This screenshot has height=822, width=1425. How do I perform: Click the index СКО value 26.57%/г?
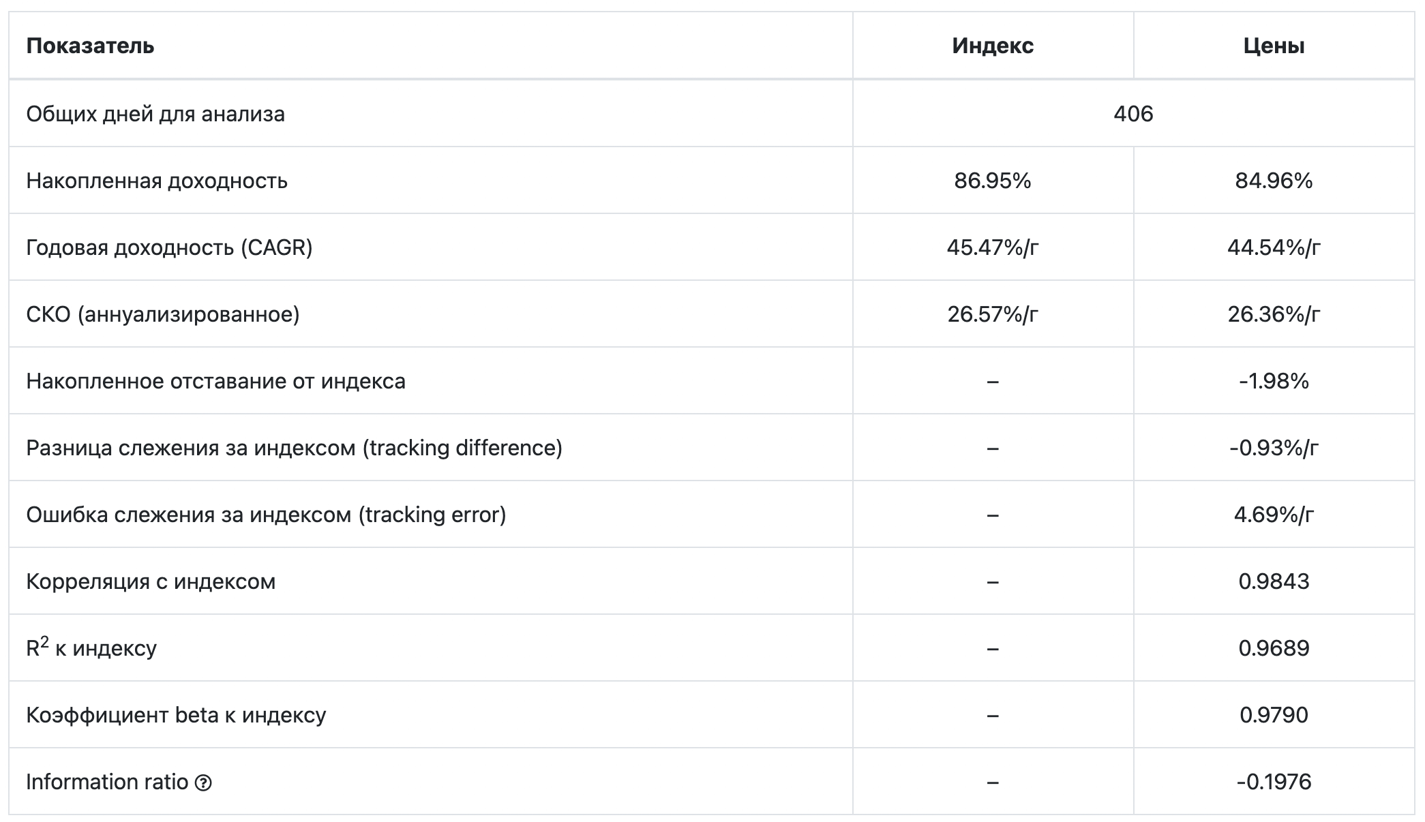(x=993, y=314)
